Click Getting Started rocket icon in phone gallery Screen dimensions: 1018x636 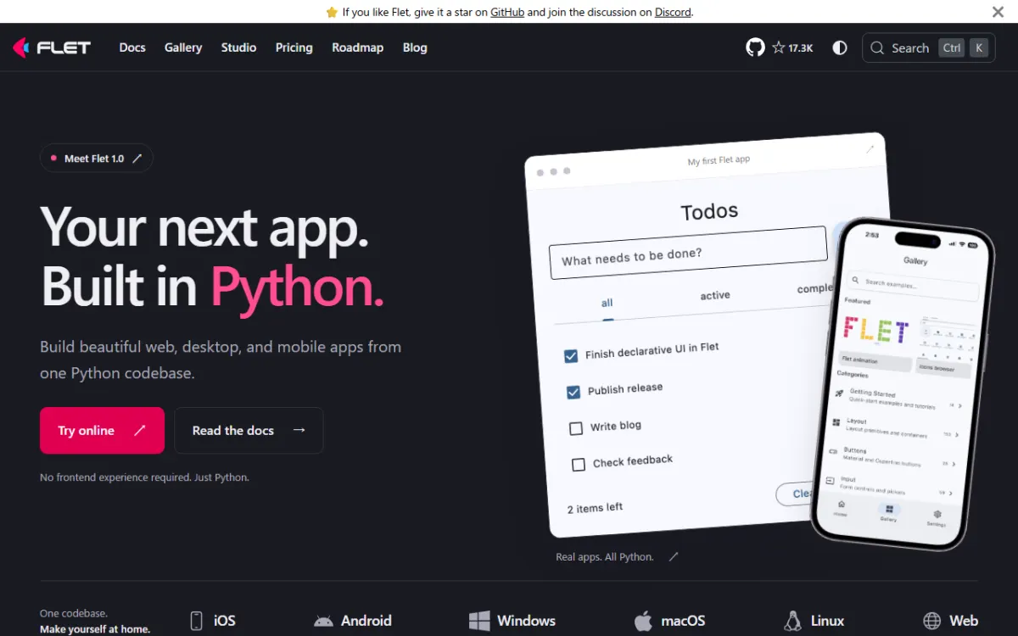coord(839,393)
